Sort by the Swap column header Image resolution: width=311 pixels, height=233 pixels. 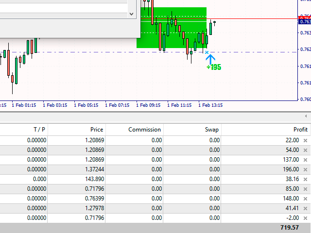[x=192, y=130]
